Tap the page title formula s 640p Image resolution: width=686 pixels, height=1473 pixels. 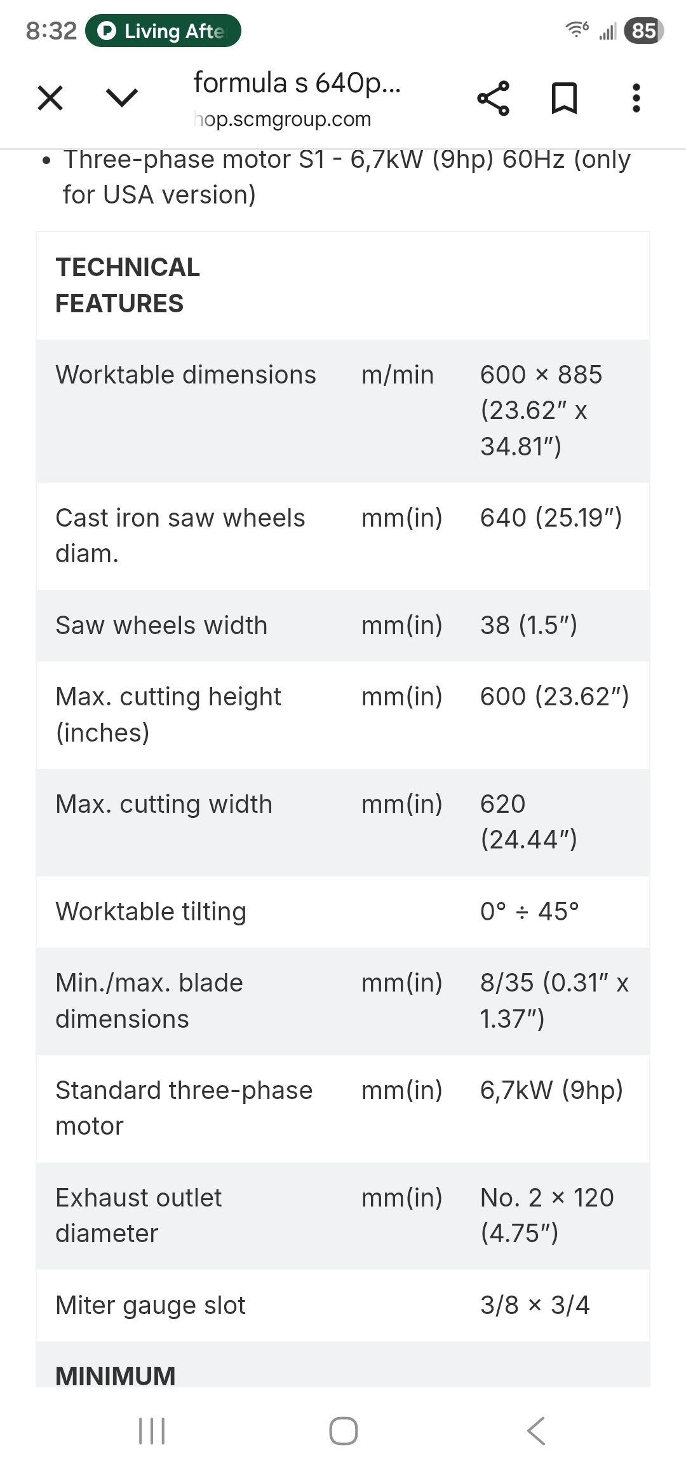tap(297, 83)
